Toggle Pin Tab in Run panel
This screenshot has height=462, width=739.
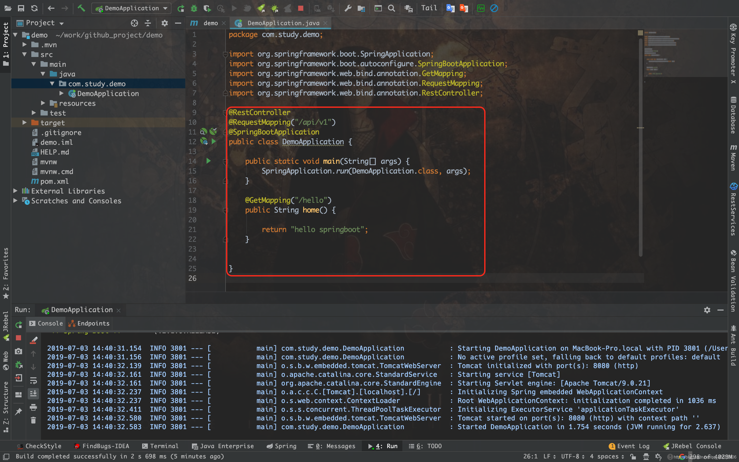coord(19,411)
